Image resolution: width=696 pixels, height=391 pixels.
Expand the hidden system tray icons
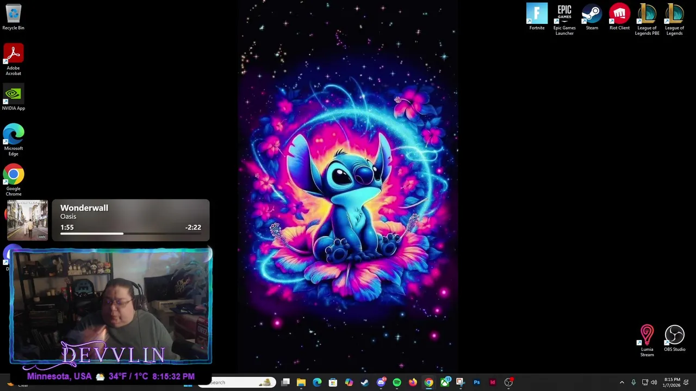(622, 382)
